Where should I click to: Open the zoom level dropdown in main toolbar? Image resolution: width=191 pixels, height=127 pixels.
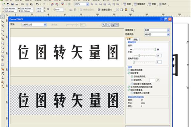click(88, 4)
